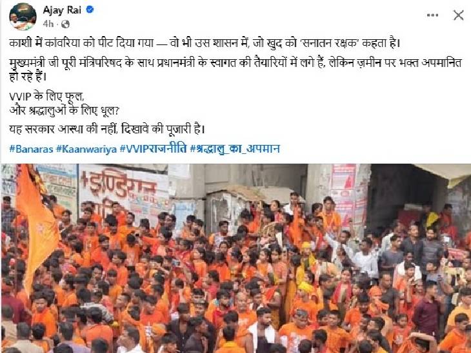The height and width of the screenshot is (353, 471).
Task: Click the post's first line about काशी
Action: (x=205, y=44)
